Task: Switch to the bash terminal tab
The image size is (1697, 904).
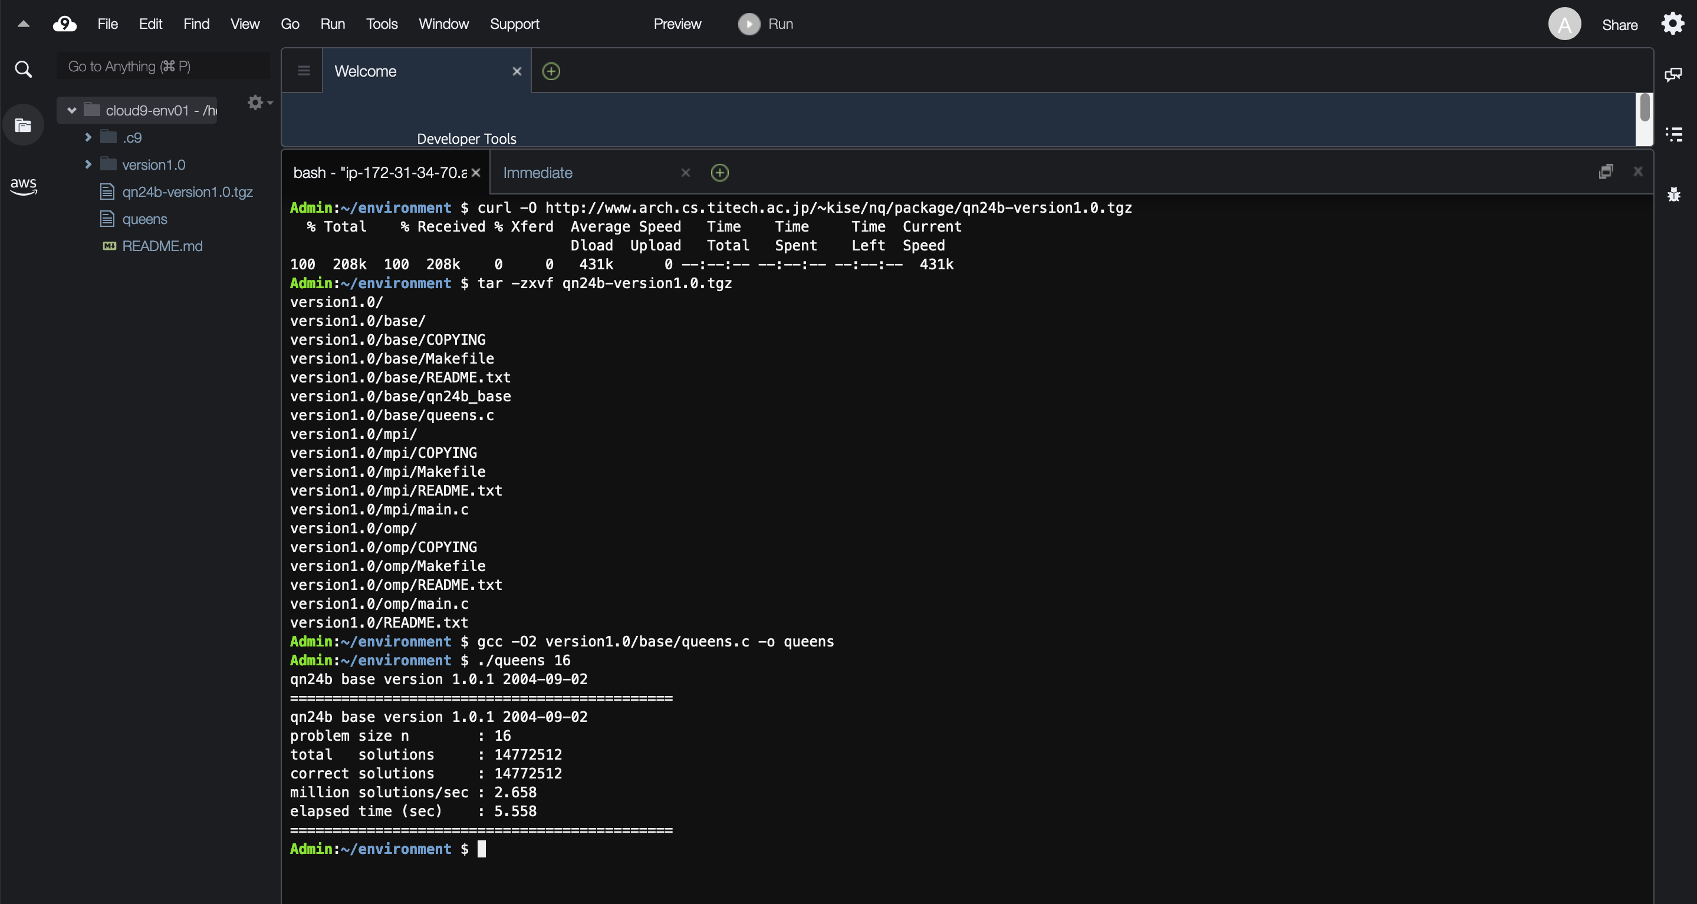Action: click(x=380, y=173)
